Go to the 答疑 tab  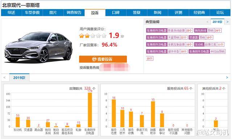(137, 13)
